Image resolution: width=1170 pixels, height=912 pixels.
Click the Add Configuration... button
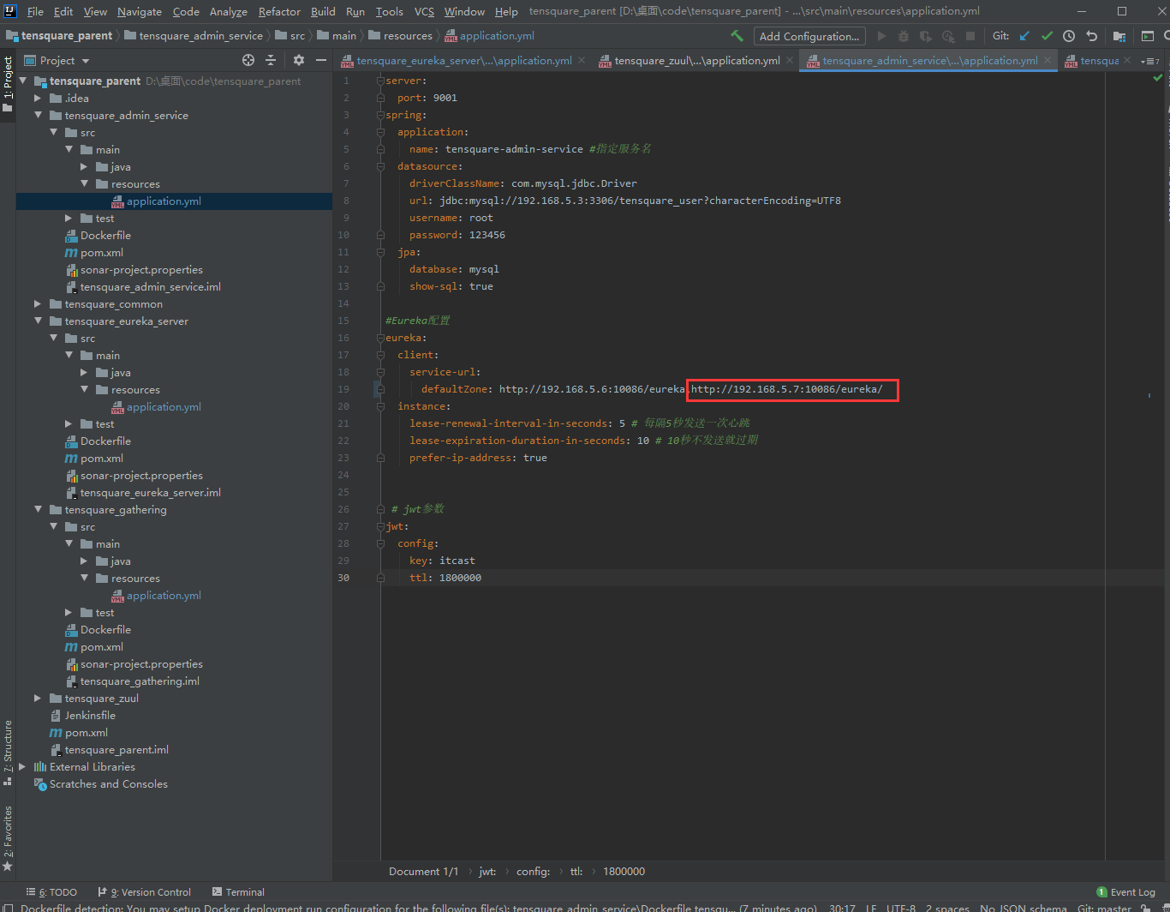[x=809, y=36]
